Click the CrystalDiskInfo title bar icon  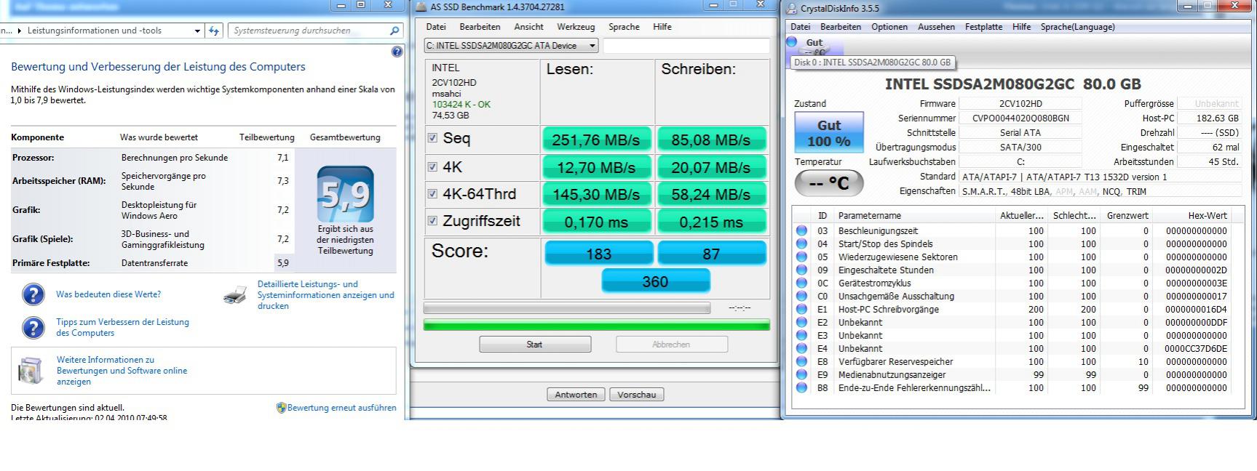792,9
